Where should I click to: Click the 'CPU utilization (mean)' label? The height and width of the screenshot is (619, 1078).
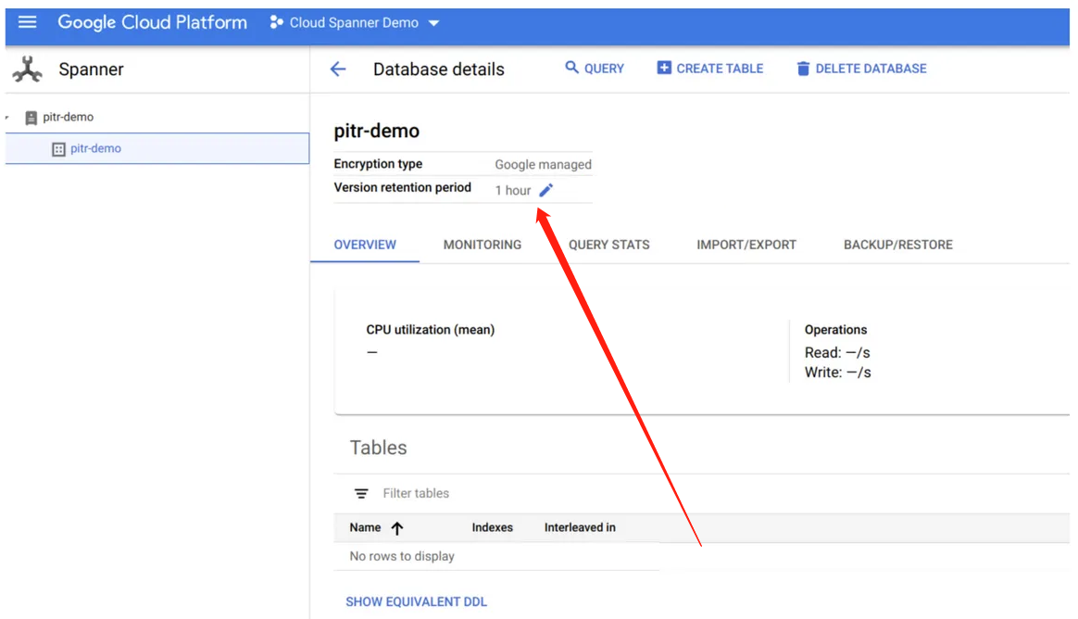431,330
